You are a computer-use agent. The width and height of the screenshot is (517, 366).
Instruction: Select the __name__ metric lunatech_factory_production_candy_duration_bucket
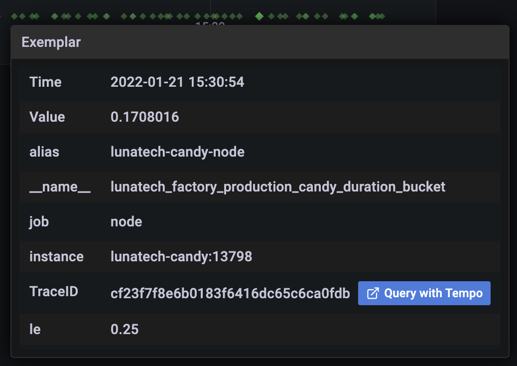tap(278, 187)
